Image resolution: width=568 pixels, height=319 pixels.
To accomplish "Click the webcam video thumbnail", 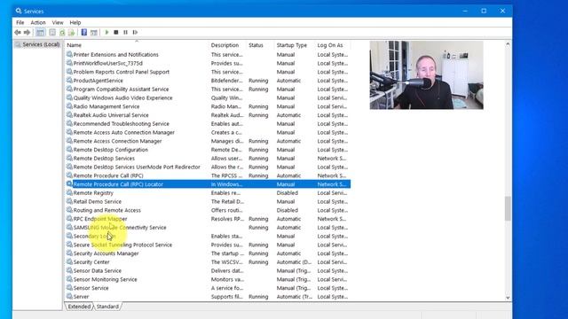I will (426, 74).
